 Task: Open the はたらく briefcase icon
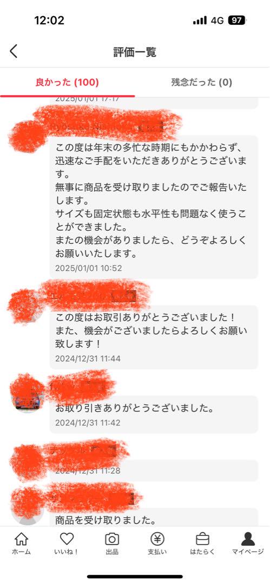click(202, 539)
